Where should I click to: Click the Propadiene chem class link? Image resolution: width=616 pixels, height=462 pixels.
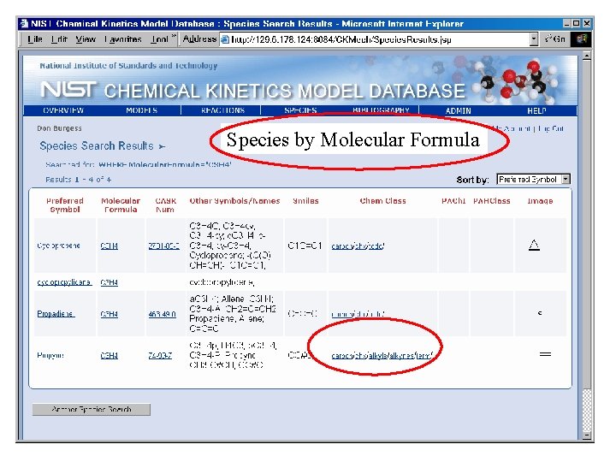pyautogui.click(x=358, y=314)
